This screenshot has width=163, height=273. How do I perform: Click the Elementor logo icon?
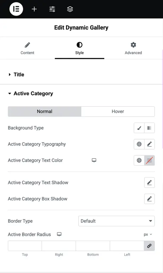click(x=16, y=9)
